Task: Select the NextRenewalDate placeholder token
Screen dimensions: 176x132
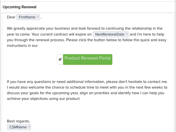Action: point(110,34)
